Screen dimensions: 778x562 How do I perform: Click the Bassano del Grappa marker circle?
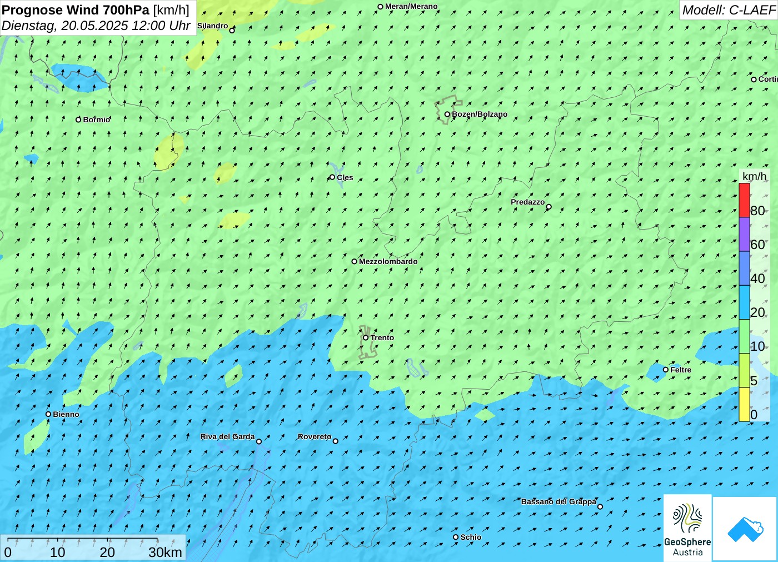[600, 506]
